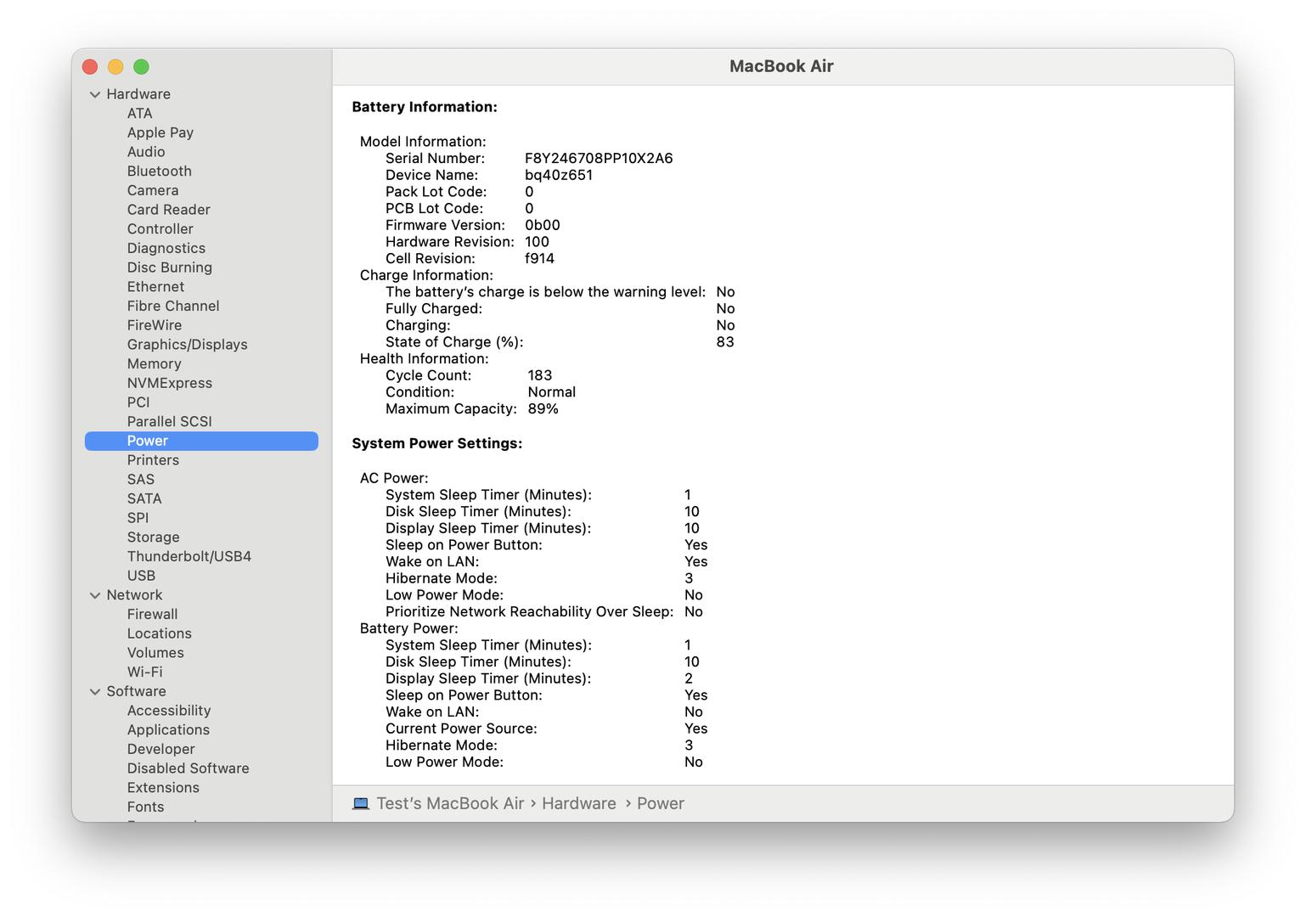Open Thunderbolt/USB4 details
Screen dimensions: 1306x917
tap(189, 556)
